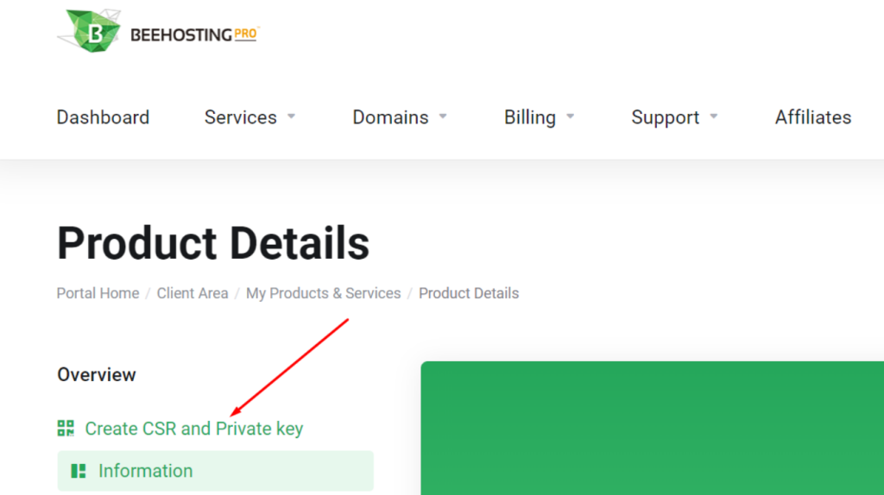Open My Products & Services breadcrumb
The height and width of the screenshot is (495, 884).
click(x=323, y=293)
